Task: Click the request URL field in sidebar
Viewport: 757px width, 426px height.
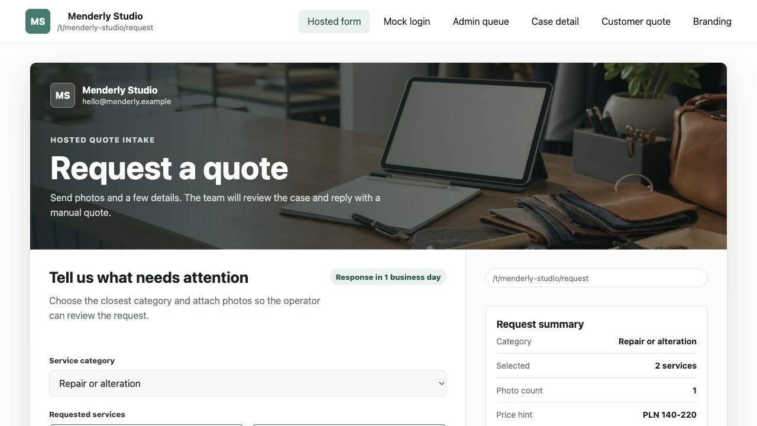Action: click(596, 278)
